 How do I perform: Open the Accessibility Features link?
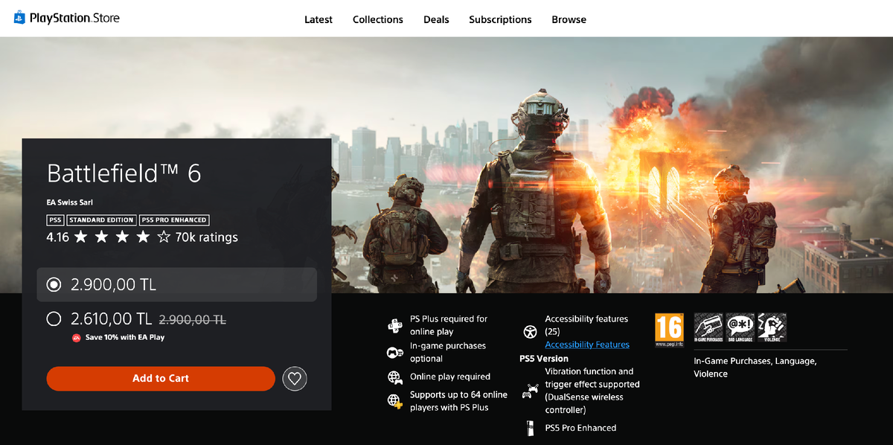(x=587, y=345)
